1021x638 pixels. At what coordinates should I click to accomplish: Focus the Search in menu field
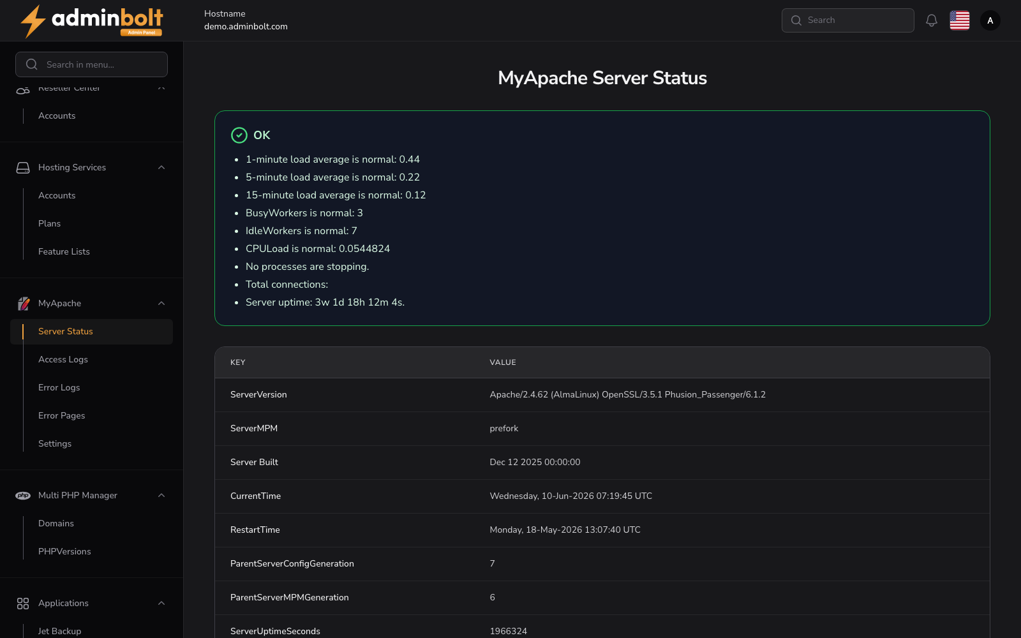click(x=91, y=64)
